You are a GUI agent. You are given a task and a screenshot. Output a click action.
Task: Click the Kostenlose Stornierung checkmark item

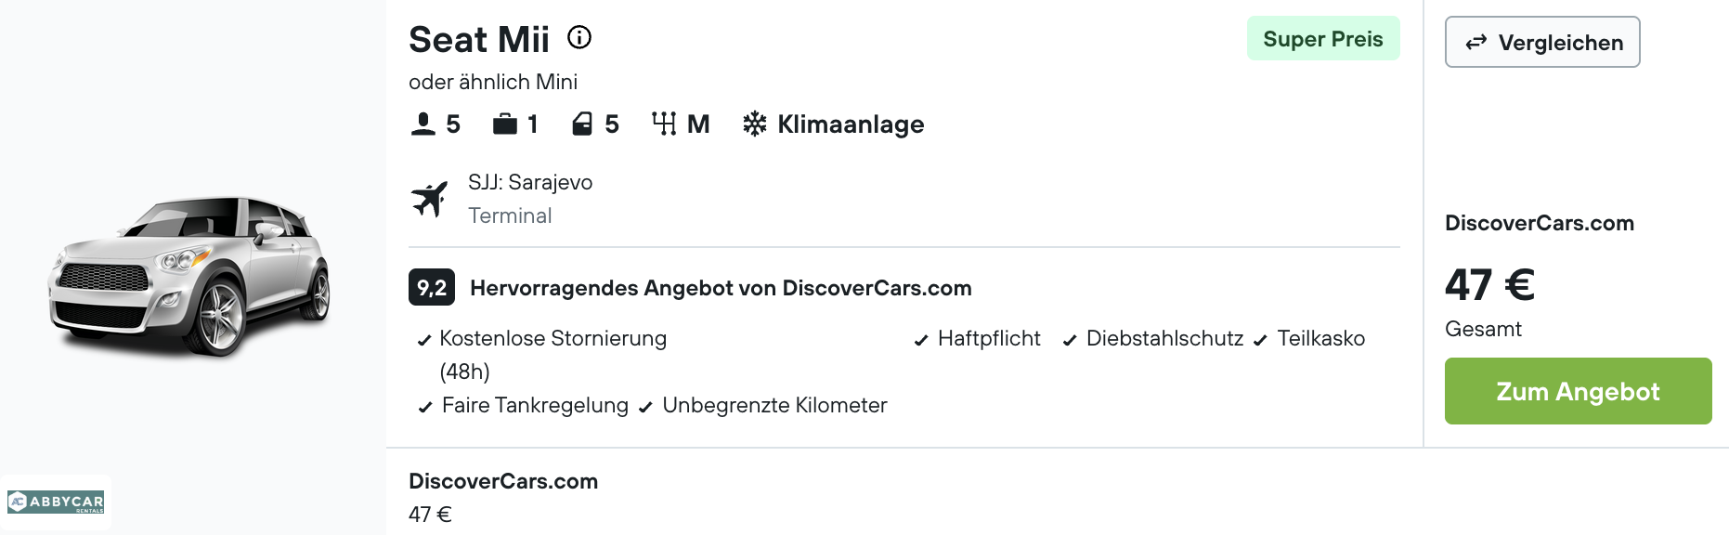tap(552, 339)
